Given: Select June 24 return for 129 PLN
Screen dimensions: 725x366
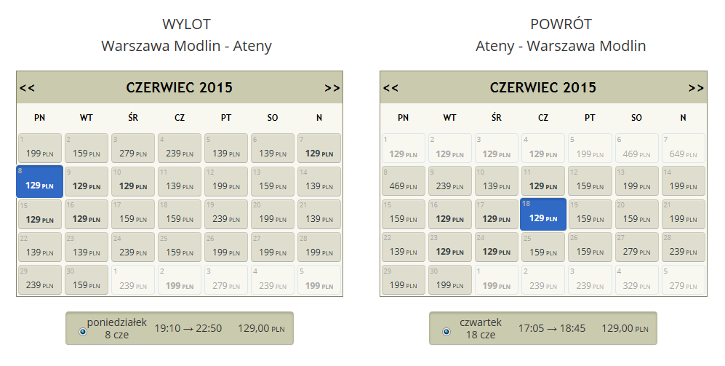Looking at the screenshot, I should coord(497,247).
